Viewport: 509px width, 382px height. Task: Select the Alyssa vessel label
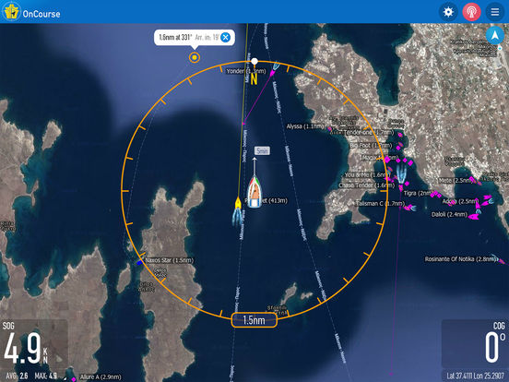coord(305,126)
